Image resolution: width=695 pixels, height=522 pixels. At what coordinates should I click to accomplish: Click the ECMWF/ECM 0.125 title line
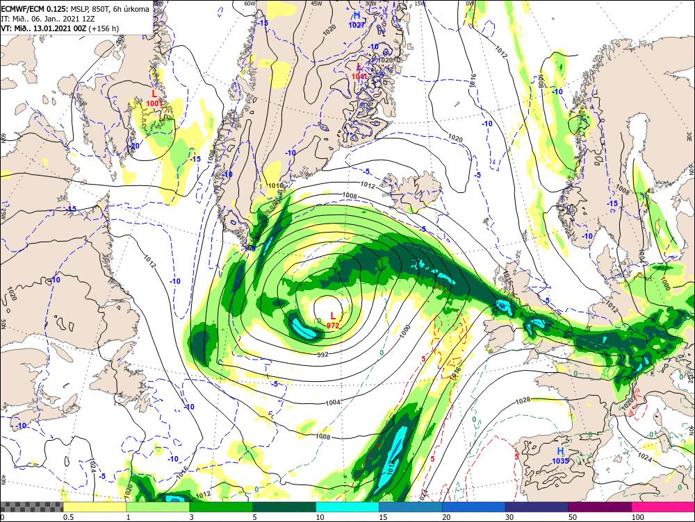[75, 9]
